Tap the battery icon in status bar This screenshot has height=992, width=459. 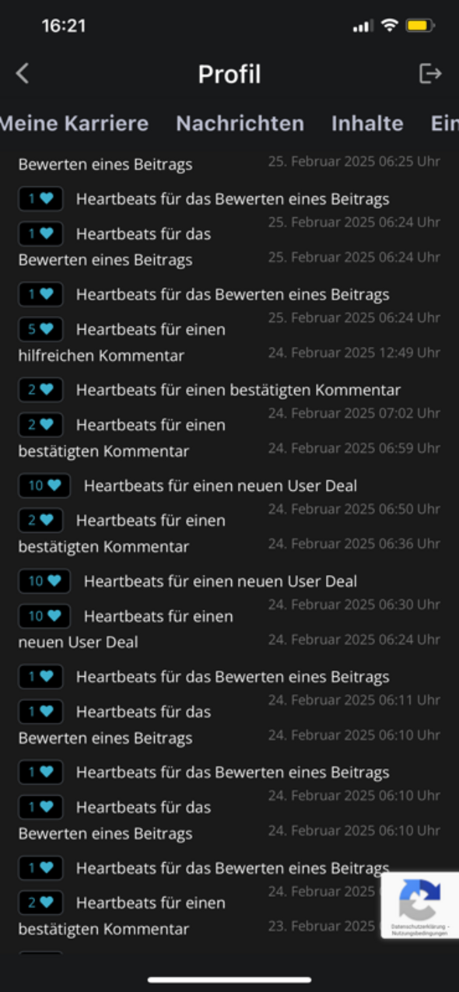click(420, 26)
